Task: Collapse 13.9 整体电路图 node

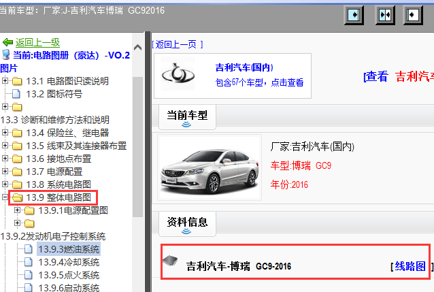Action: [x=5, y=197]
